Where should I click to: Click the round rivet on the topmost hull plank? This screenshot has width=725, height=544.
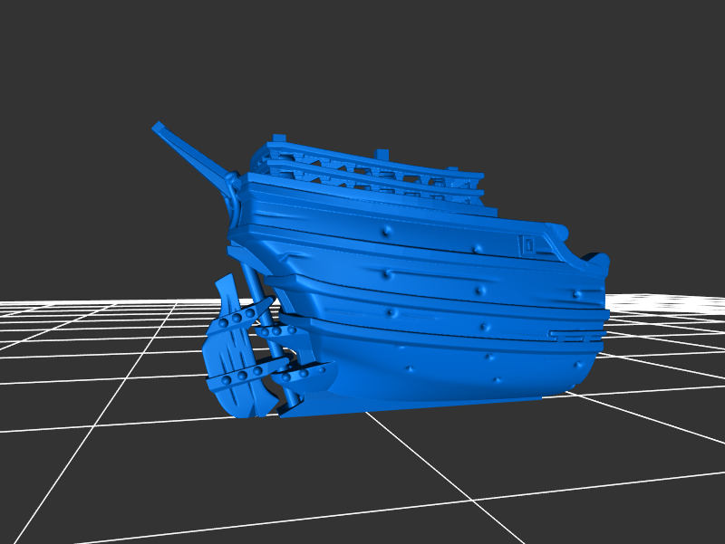(388, 233)
